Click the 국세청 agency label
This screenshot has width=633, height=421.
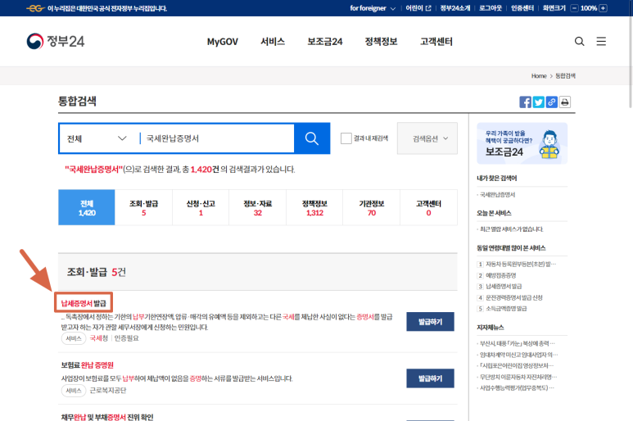(98, 338)
